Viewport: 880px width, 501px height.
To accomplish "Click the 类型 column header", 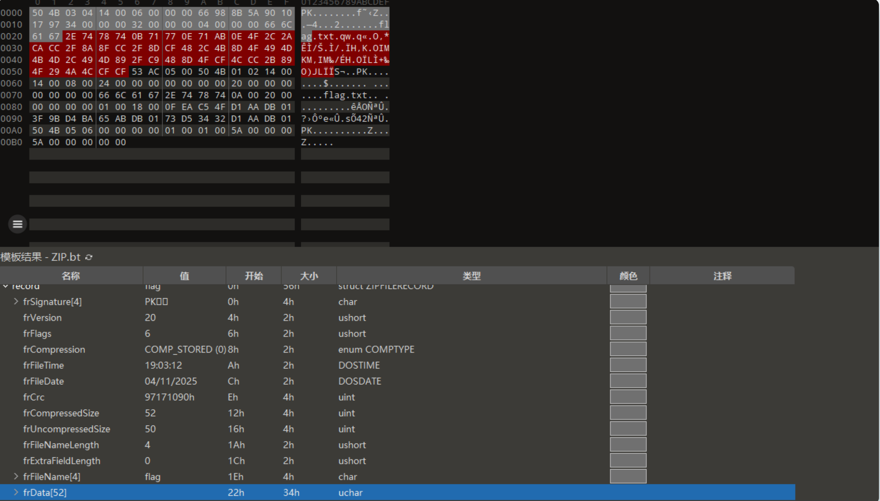I will pyautogui.click(x=471, y=276).
